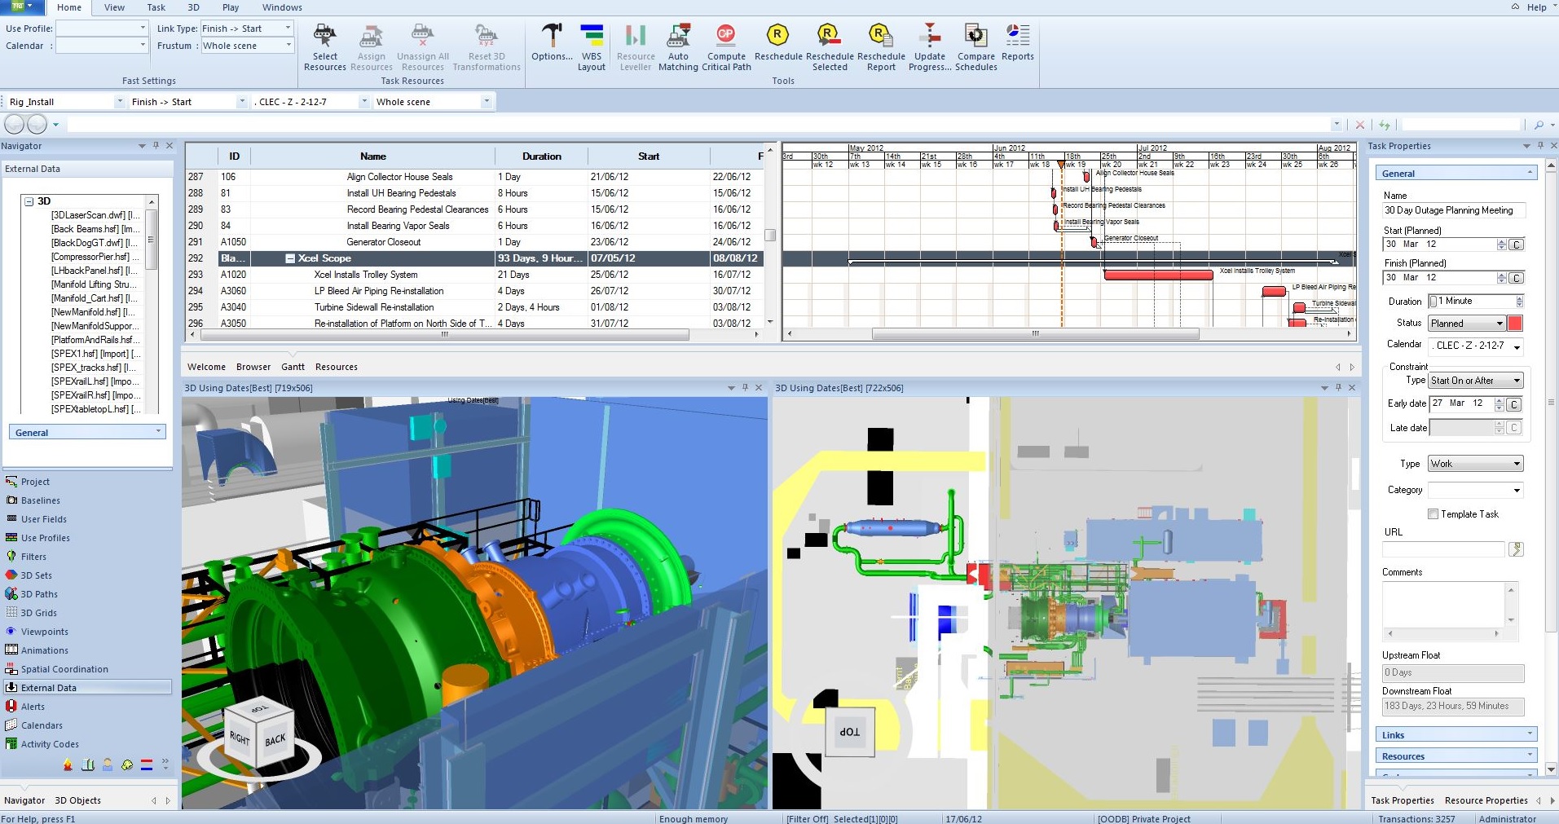Click the calendar button beside Early date
Screen dimensions: 1559x824
point(1514,404)
